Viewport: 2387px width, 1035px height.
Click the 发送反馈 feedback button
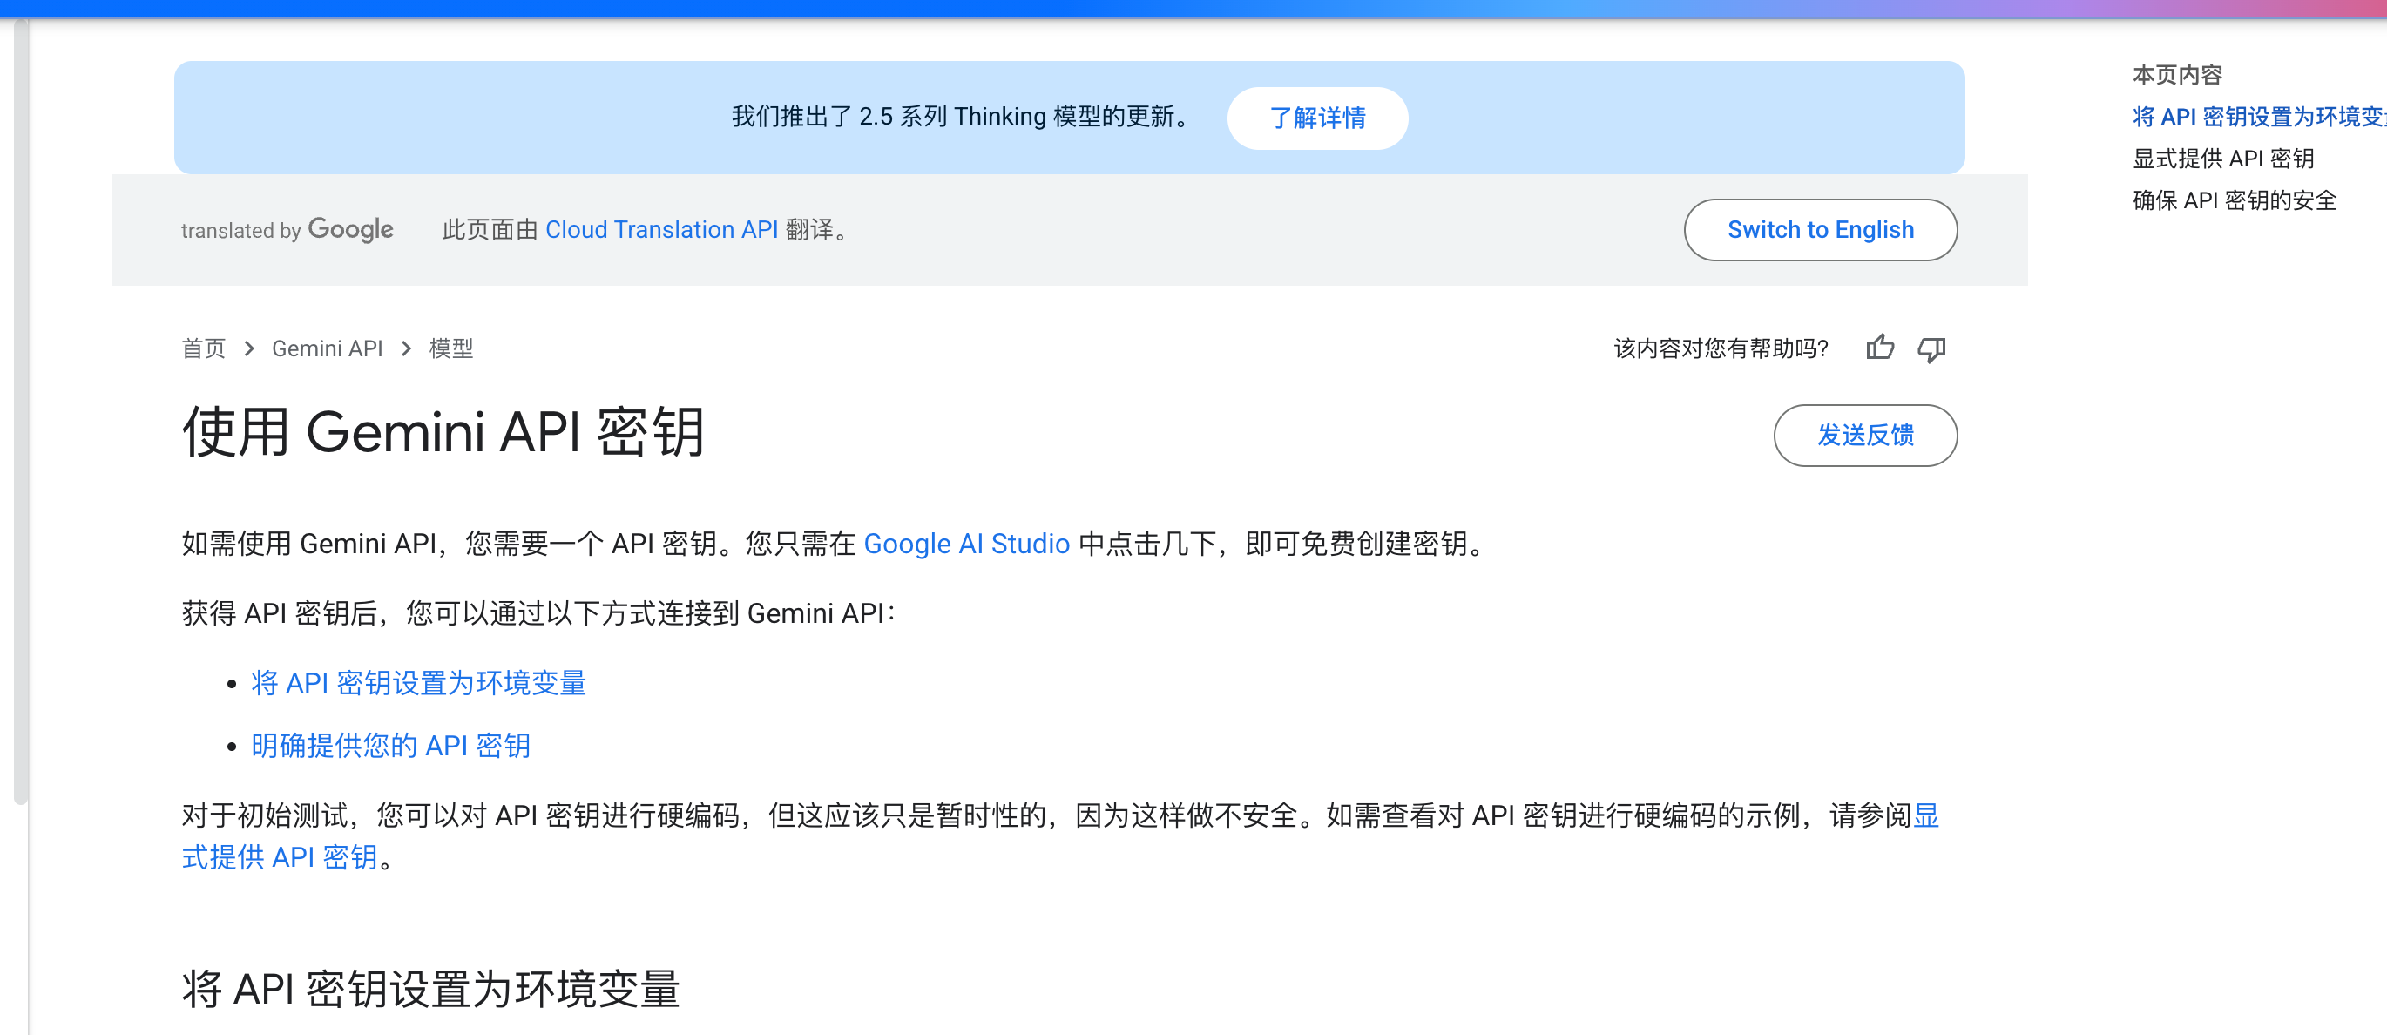point(1864,435)
